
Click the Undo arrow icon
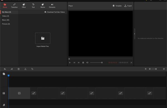(5, 69)
